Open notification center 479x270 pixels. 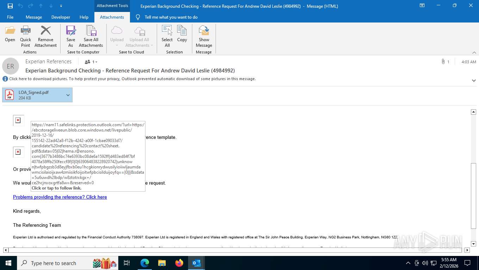tap(467, 263)
